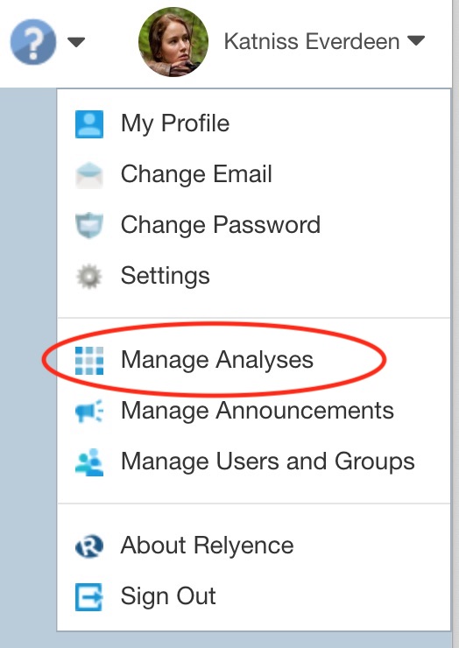
Task: Click the Manage Analyses grid icon
Action: coord(89,361)
